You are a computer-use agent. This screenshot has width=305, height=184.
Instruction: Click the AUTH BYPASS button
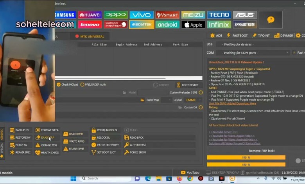point(160,145)
